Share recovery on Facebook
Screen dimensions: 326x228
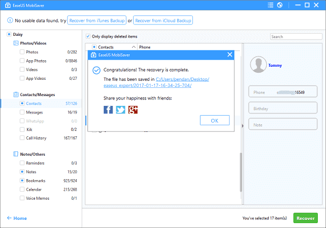click(x=108, y=110)
